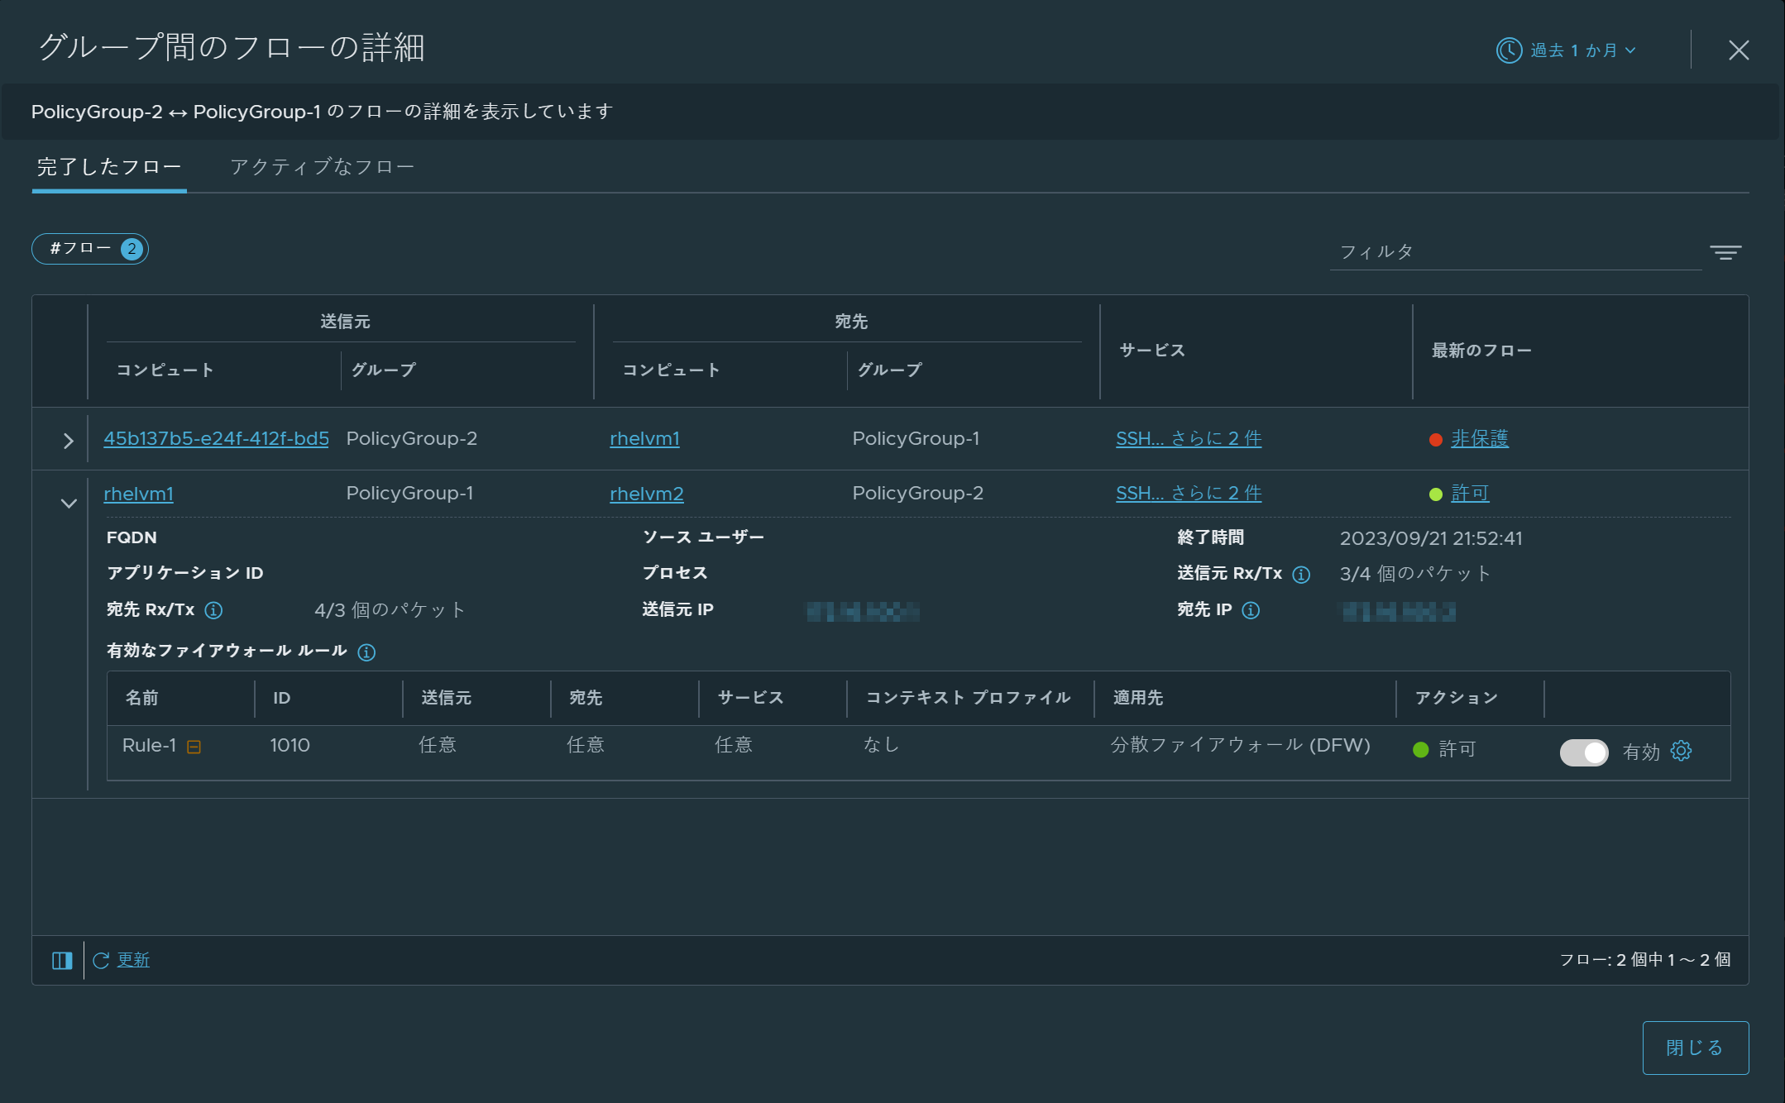Click the rule ID 1010 cell
This screenshot has width=1785, height=1103.
point(290,746)
